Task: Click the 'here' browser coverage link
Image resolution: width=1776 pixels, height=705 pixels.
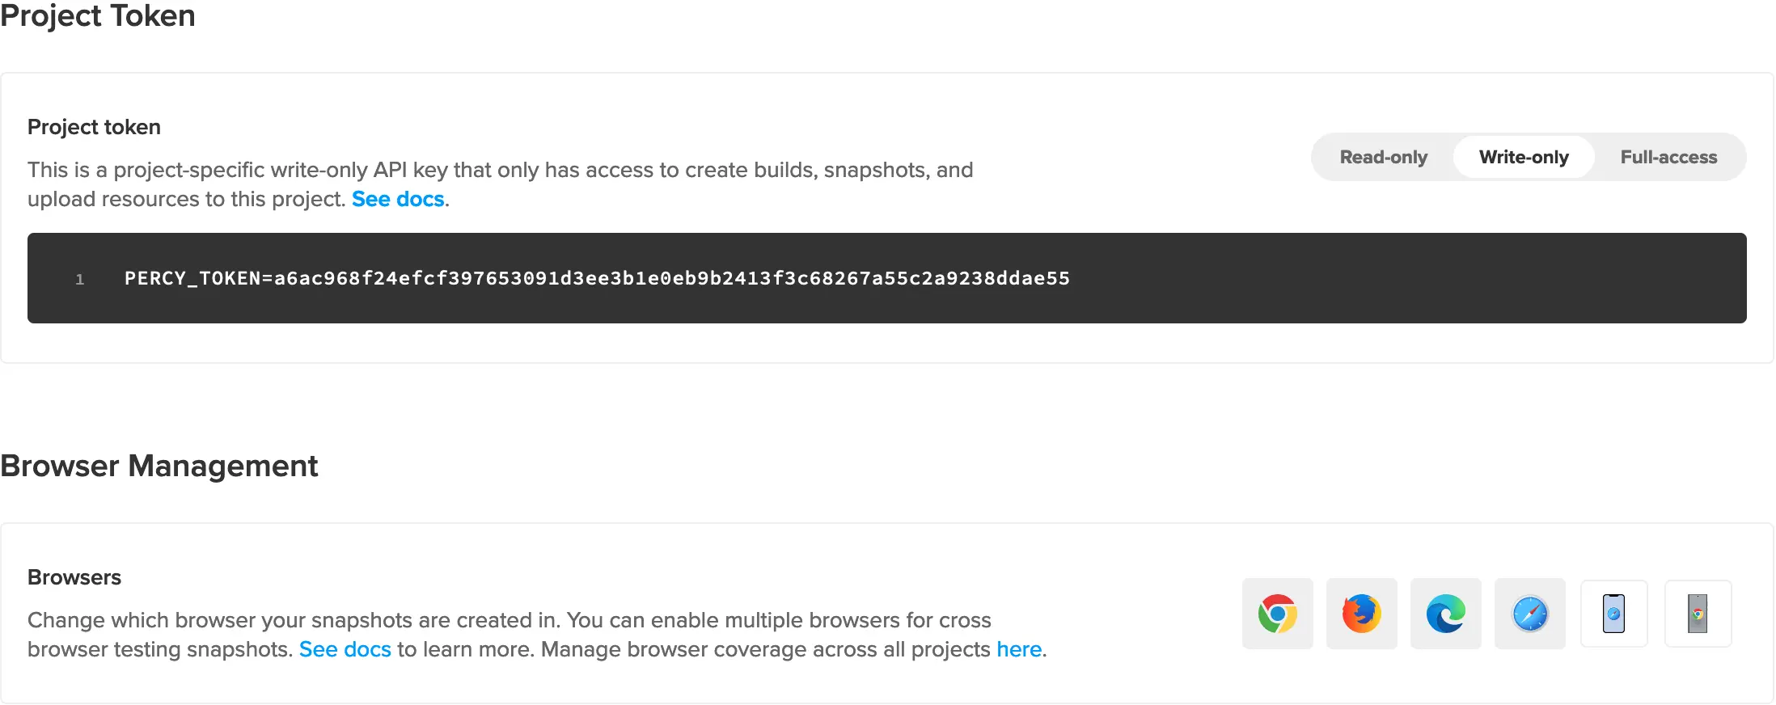Action: pos(1018,649)
